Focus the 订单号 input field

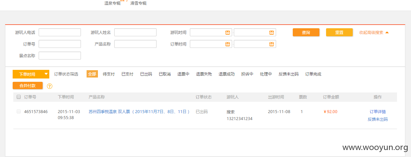[60, 44]
